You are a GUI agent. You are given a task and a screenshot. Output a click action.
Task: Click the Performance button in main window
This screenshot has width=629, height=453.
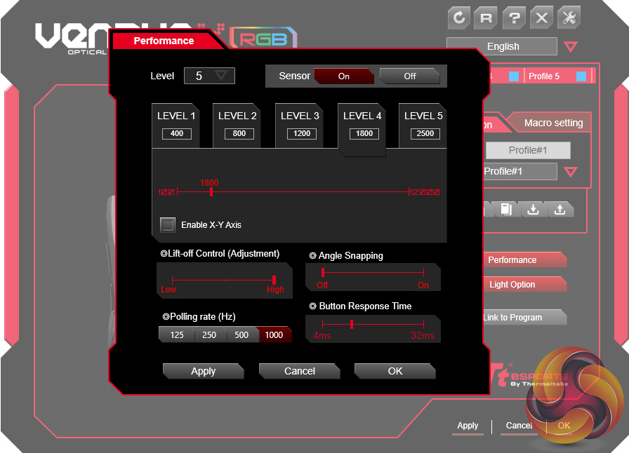(524, 259)
